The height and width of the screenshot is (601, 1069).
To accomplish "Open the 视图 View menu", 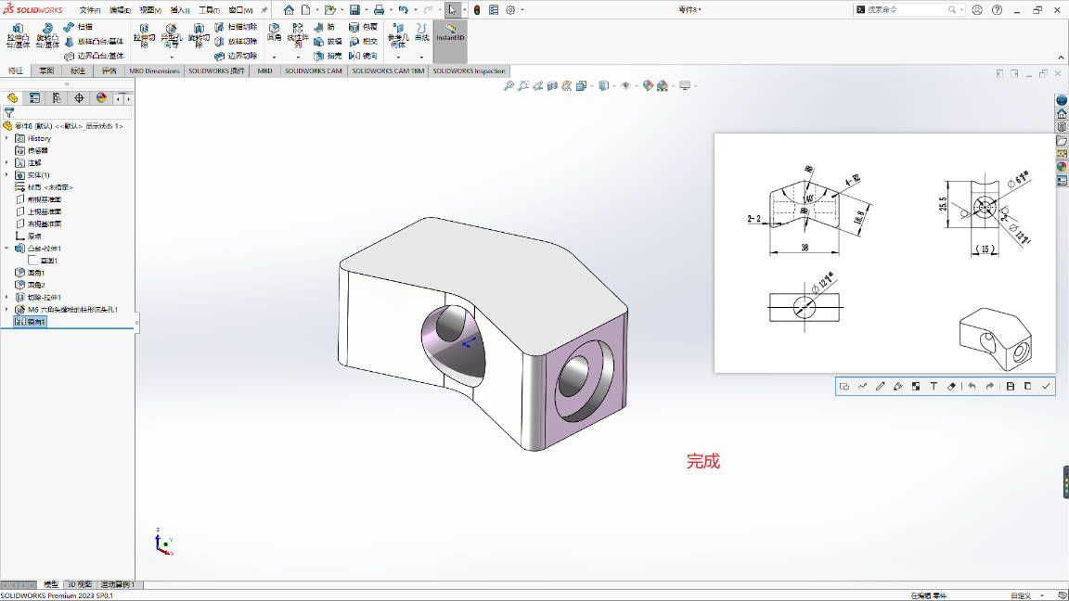I will [150, 10].
